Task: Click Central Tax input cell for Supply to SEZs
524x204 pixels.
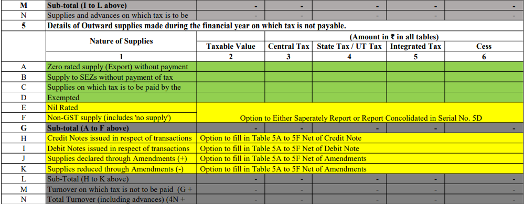Action: click(288, 77)
